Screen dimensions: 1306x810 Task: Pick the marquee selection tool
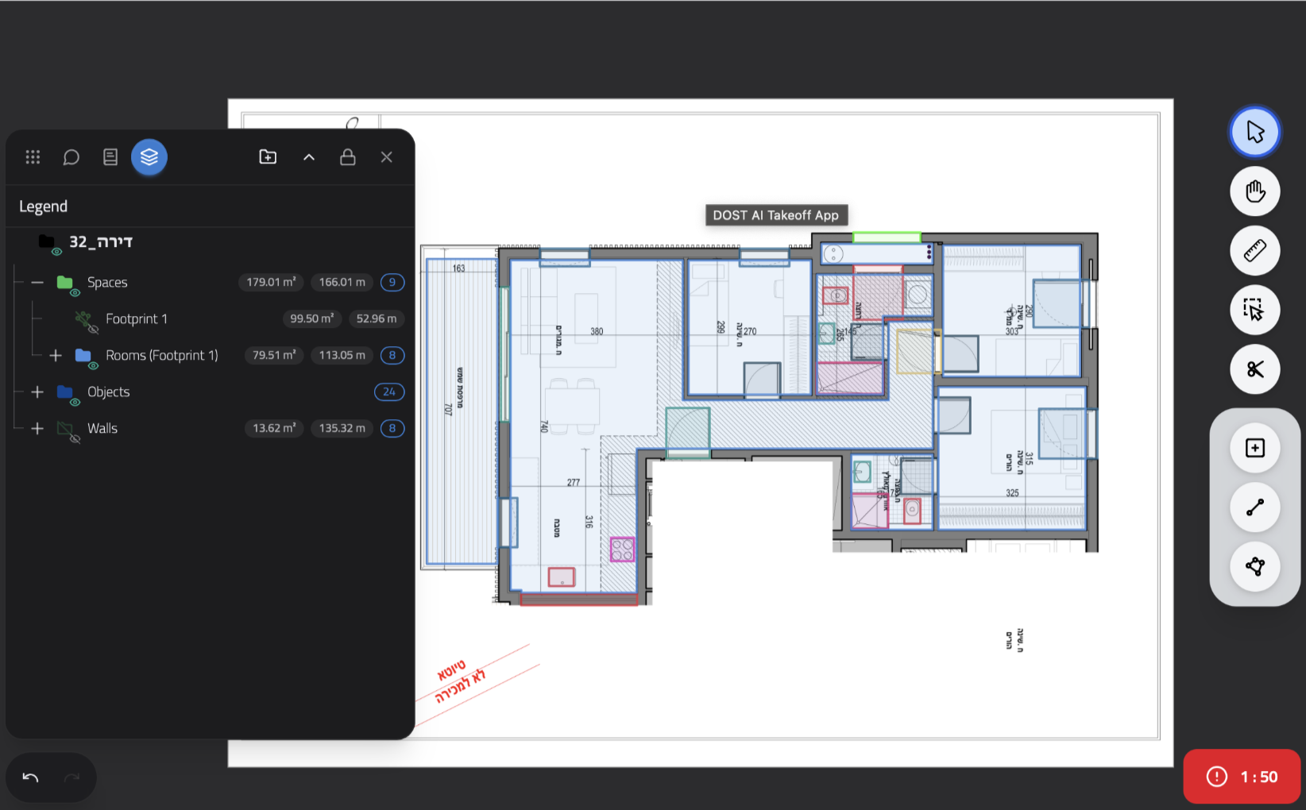tap(1254, 310)
